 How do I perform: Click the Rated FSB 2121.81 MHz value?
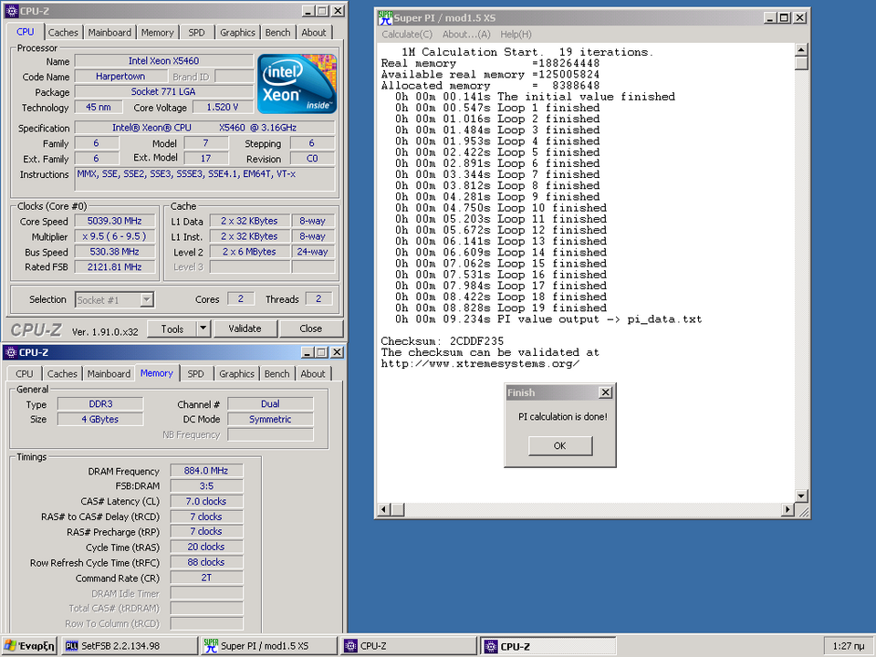click(115, 267)
